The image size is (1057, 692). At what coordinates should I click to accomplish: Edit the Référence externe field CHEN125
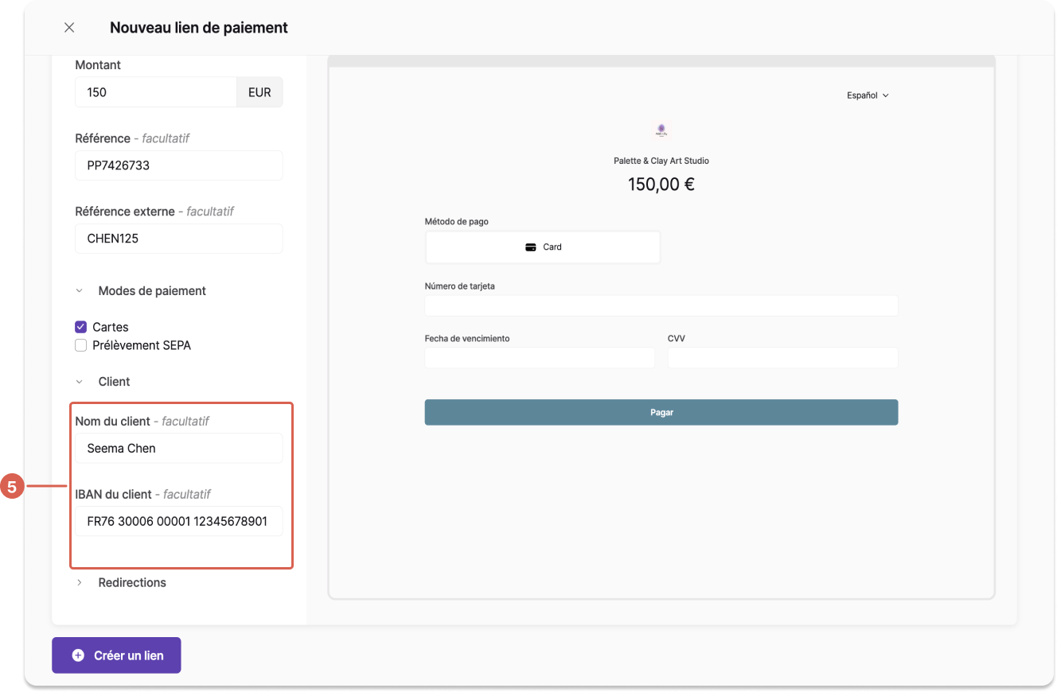click(x=179, y=239)
